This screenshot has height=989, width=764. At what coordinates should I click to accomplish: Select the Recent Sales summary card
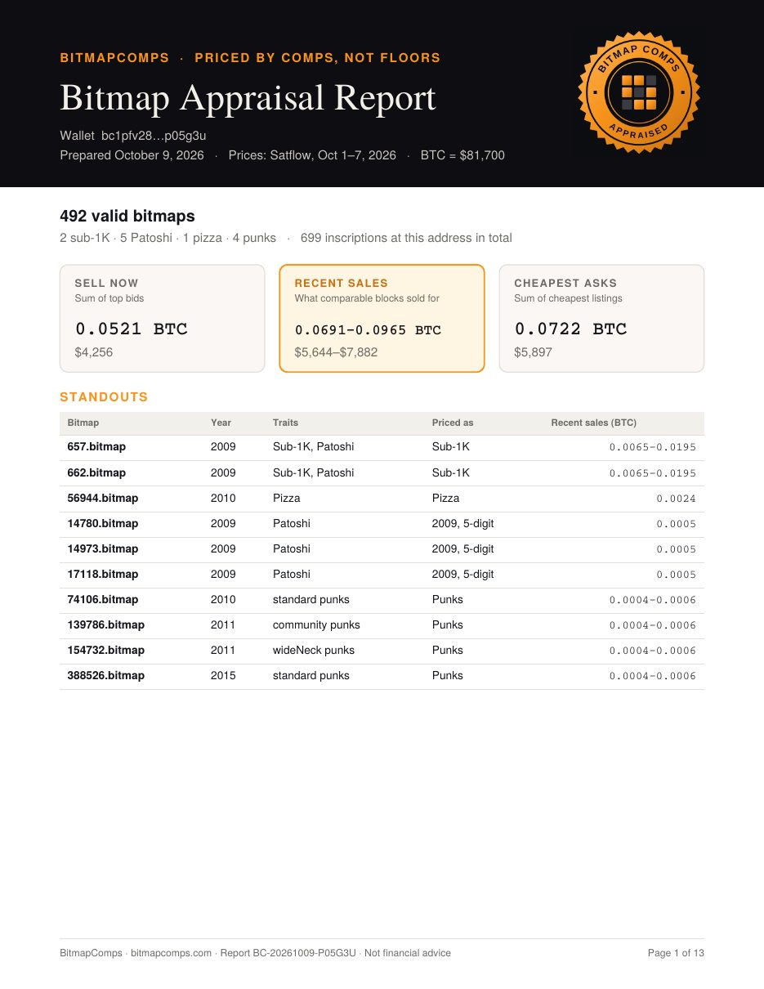point(382,318)
